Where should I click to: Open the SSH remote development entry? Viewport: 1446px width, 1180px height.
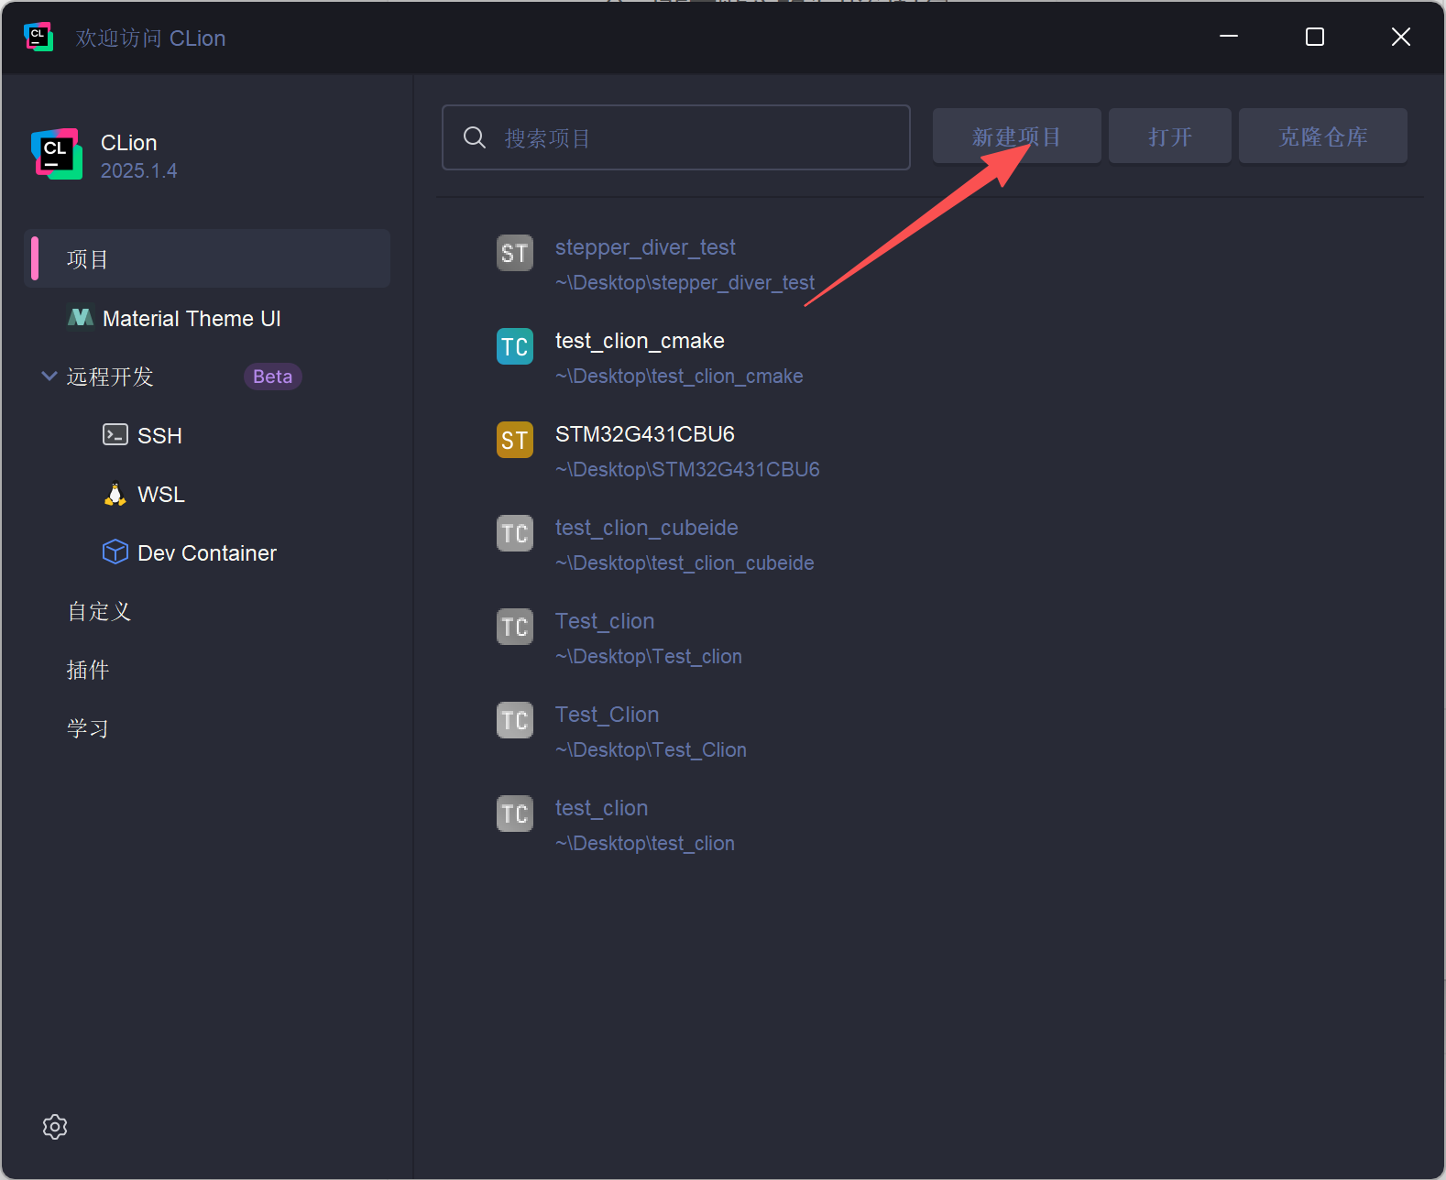[x=159, y=435]
